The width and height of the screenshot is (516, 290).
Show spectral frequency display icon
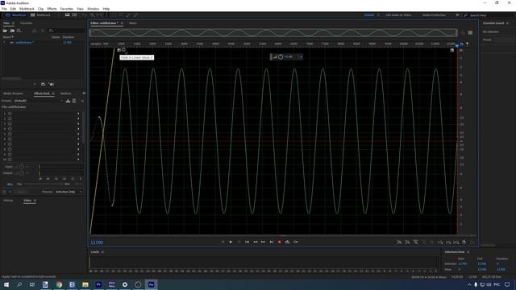point(68,15)
